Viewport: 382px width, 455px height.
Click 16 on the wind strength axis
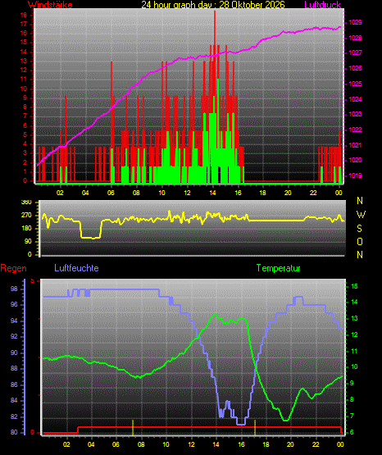pyautogui.click(x=24, y=33)
